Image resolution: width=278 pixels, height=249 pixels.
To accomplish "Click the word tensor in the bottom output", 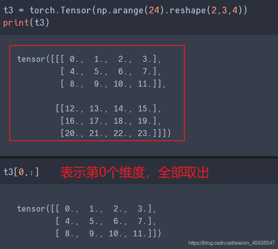I will (31, 209).
